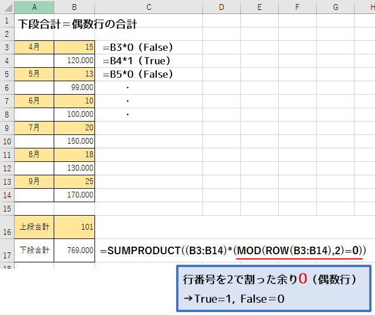Click the =B5*0 (False) text
Image resolution: width=375 pixels, height=315 pixels.
point(138,74)
